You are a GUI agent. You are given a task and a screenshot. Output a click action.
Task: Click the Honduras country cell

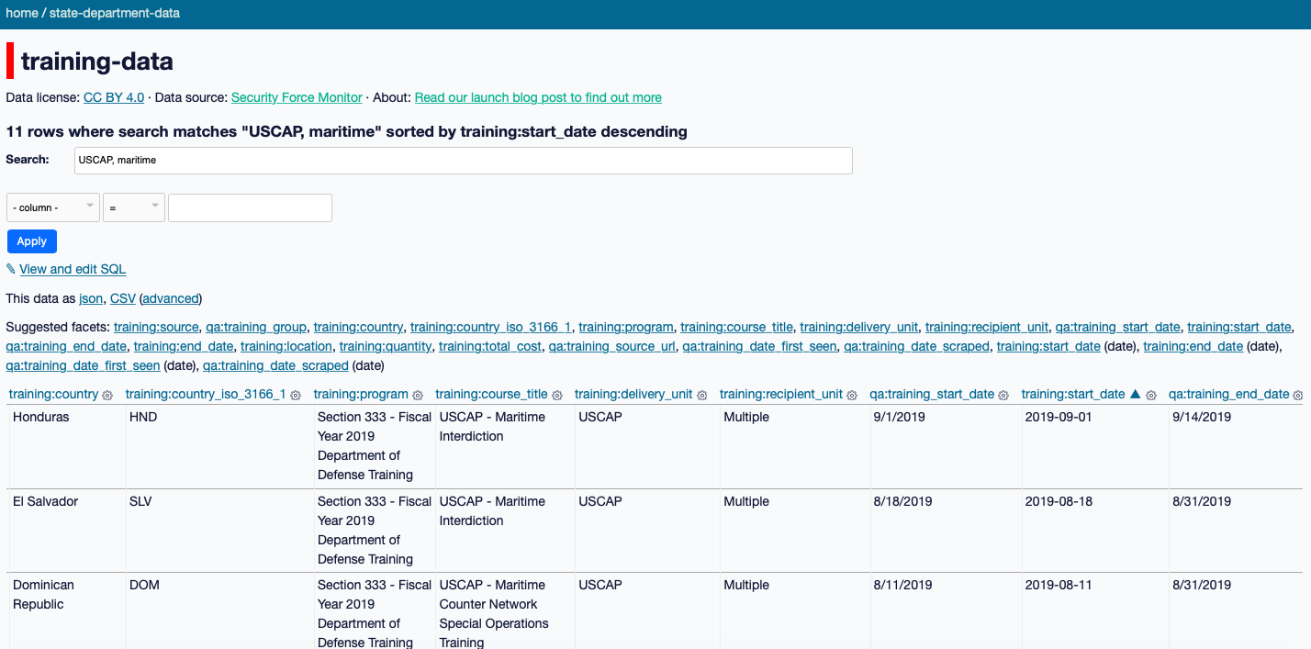pos(67,446)
